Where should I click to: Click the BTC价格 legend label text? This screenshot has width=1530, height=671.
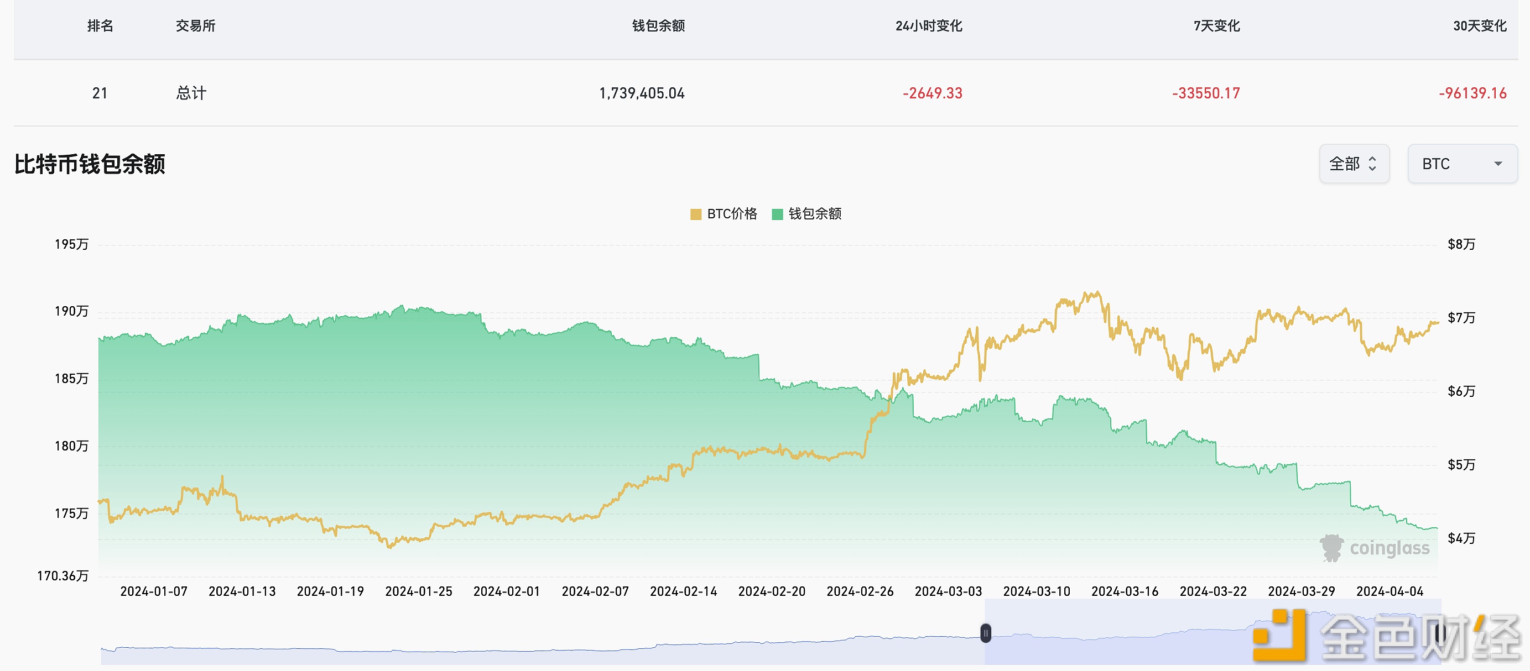click(x=732, y=213)
